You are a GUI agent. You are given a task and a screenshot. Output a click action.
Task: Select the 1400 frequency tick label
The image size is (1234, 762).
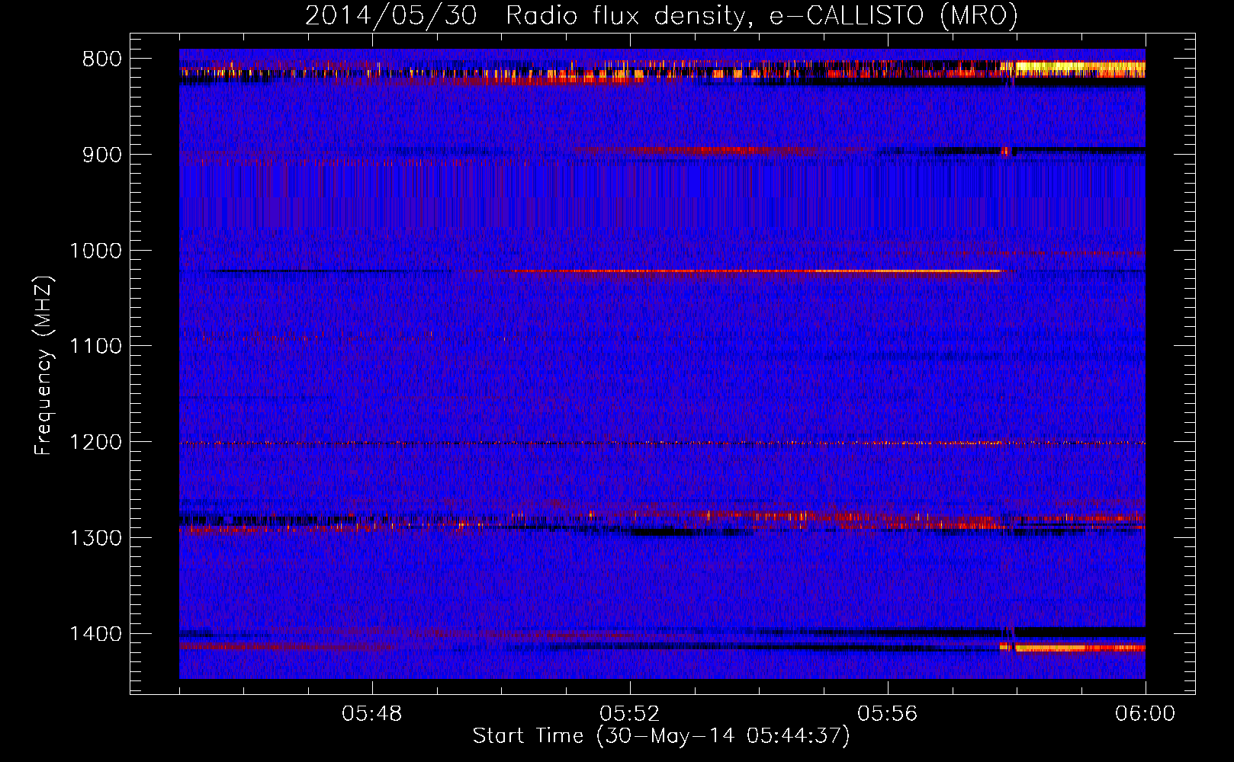tap(96, 634)
